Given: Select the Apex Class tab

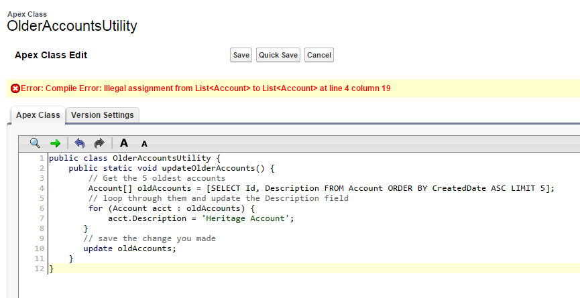Looking at the screenshot, I should [38, 115].
